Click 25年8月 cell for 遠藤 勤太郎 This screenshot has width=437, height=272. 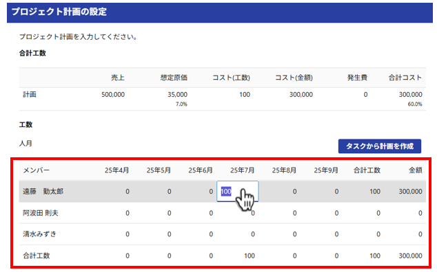(x=294, y=192)
